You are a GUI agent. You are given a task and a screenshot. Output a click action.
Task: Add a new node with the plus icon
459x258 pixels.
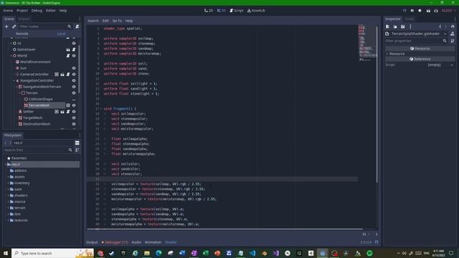(6, 27)
